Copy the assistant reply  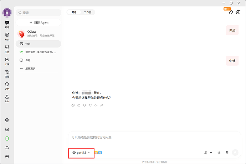pyautogui.click(x=73, y=105)
